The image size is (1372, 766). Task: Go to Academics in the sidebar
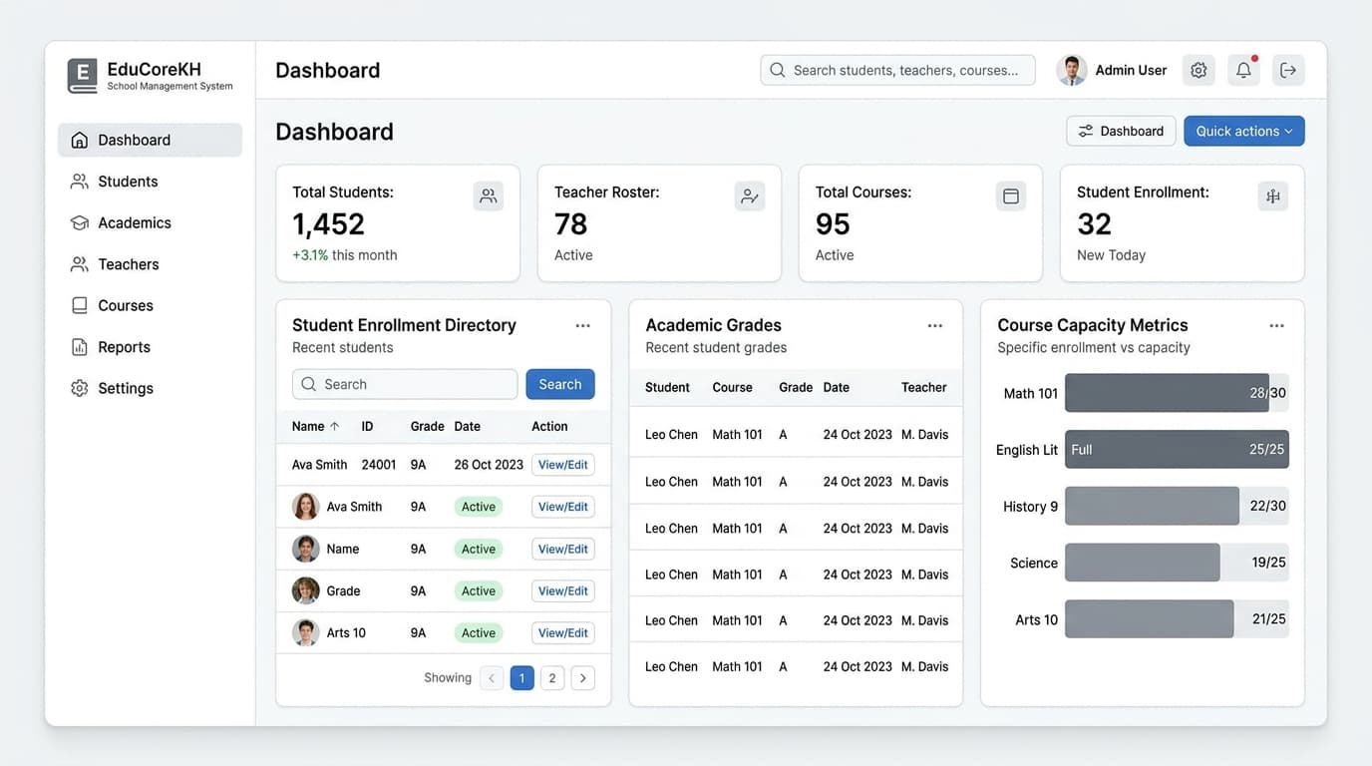150,222
